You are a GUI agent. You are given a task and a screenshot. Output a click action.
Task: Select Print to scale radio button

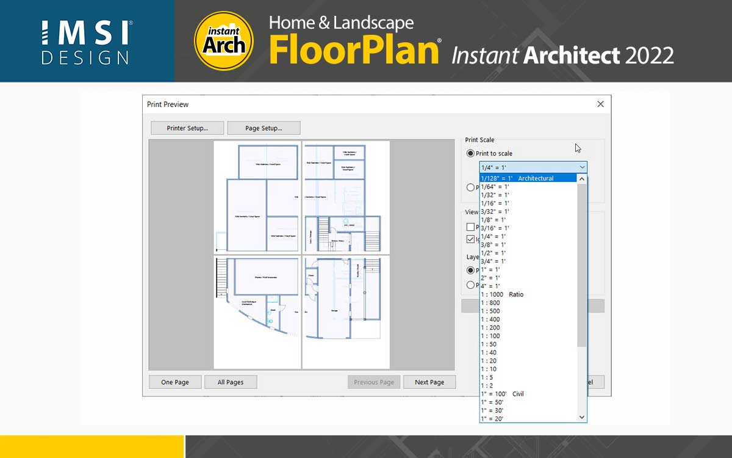tap(470, 153)
